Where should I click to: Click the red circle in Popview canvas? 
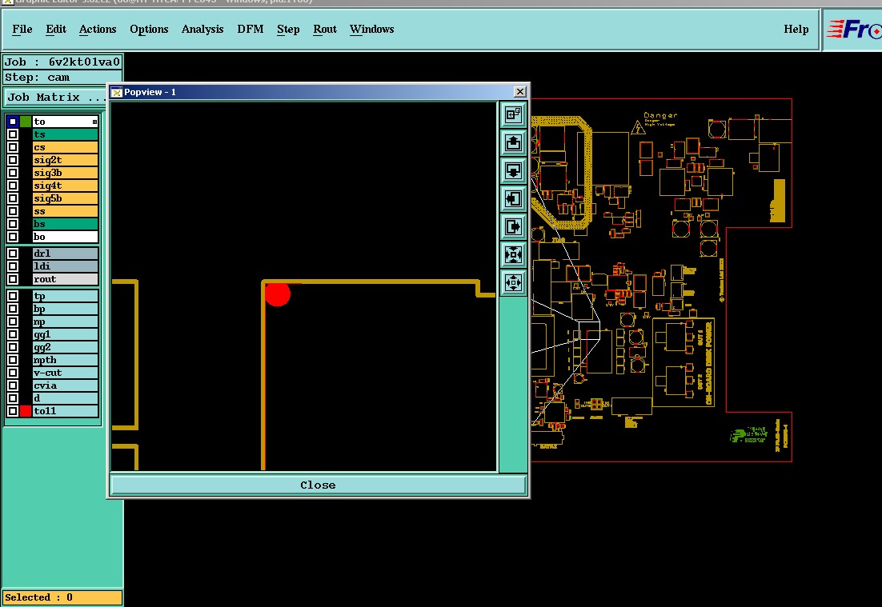[x=277, y=294]
